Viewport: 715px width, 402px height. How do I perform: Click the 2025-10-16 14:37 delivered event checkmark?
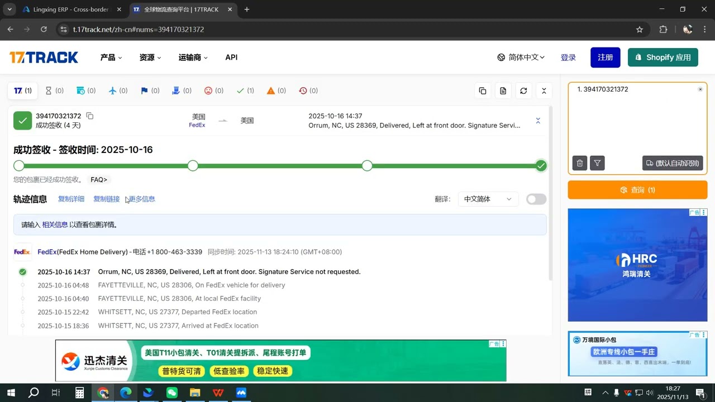click(x=22, y=272)
